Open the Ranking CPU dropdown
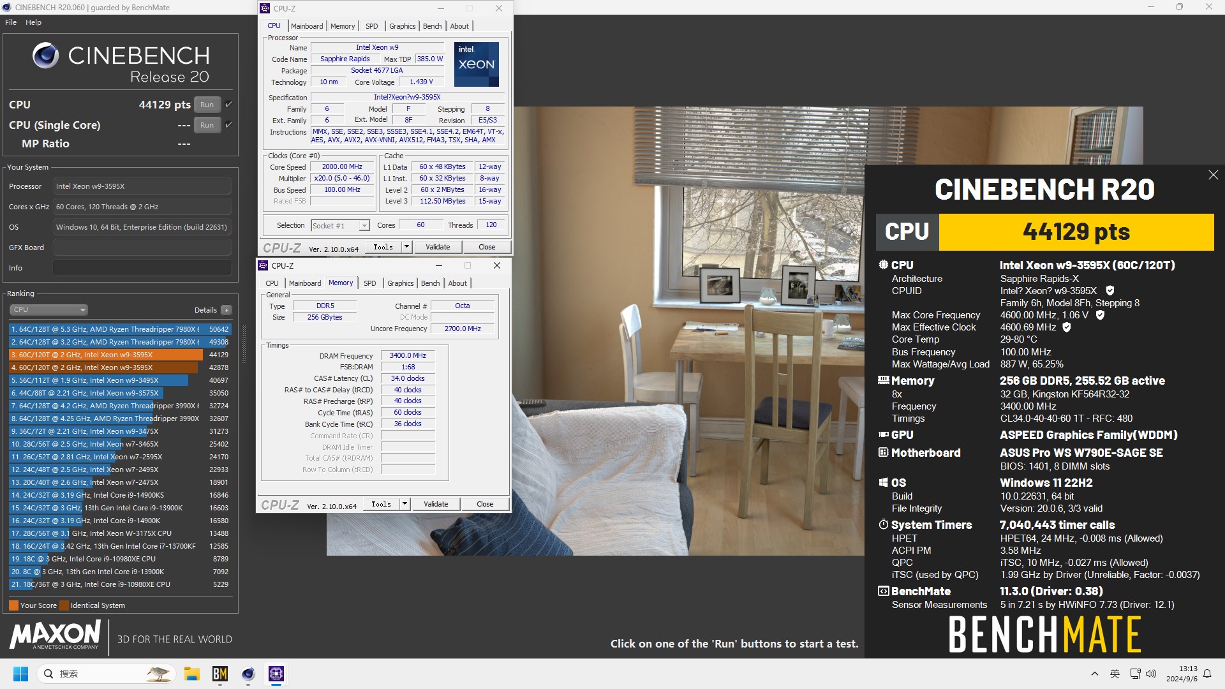1225x689 pixels. click(49, 310)
